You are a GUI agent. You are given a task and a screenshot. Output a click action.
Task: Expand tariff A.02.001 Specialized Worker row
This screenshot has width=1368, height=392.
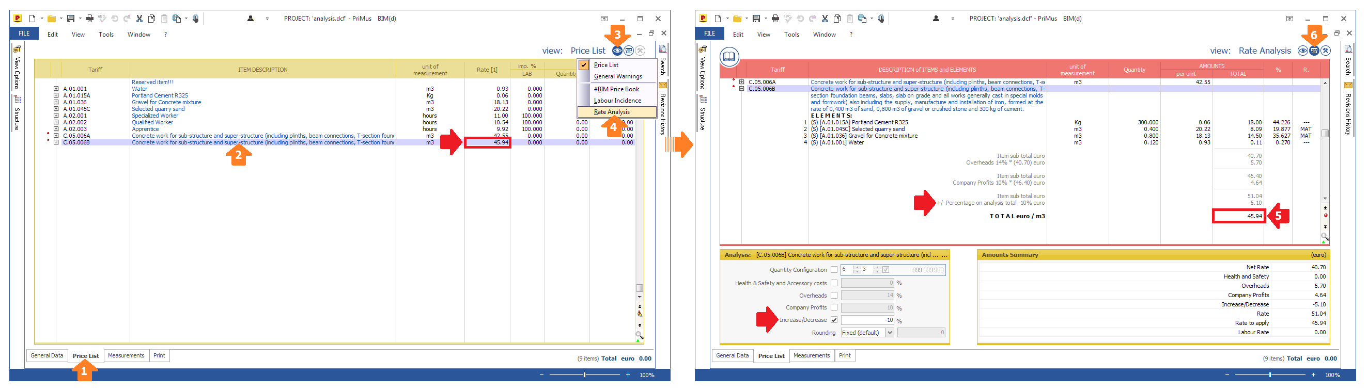(56, 116)
